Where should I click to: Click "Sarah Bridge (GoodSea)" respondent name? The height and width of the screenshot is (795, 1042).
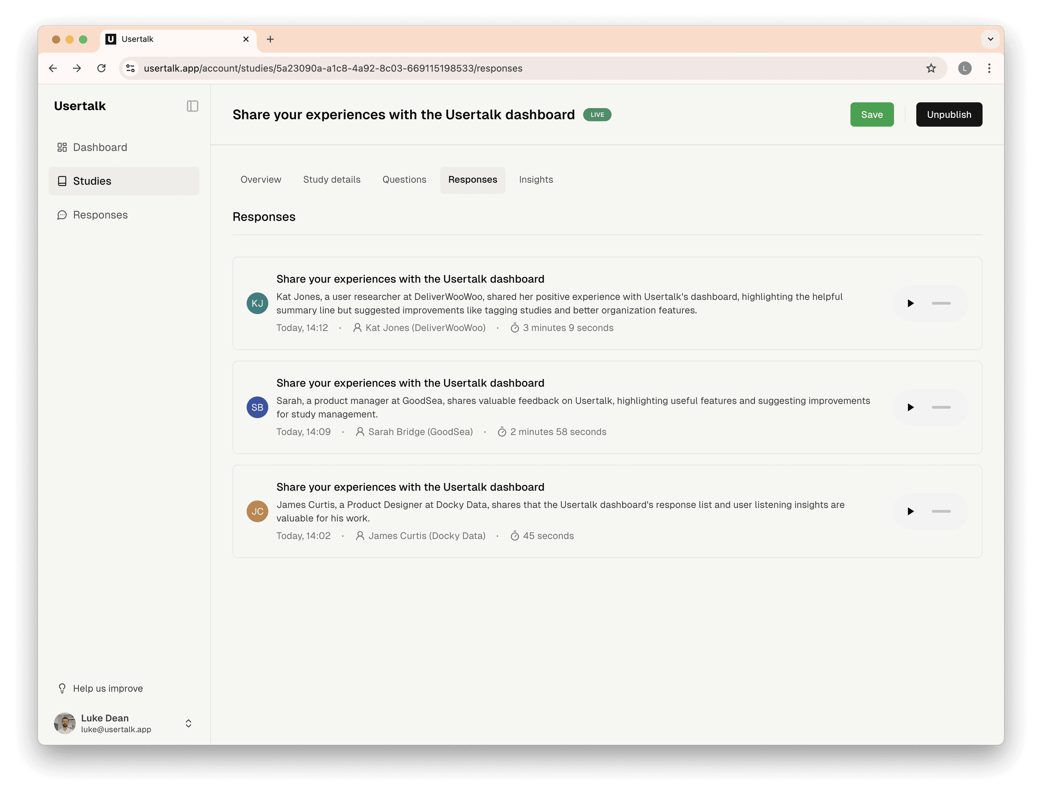point(420,432)
